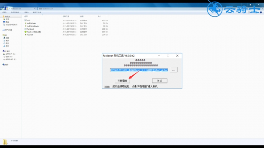Screen dimensions: 264x148
Task: Expand the address bar history dropdown arrow
Action: point(34,9)
